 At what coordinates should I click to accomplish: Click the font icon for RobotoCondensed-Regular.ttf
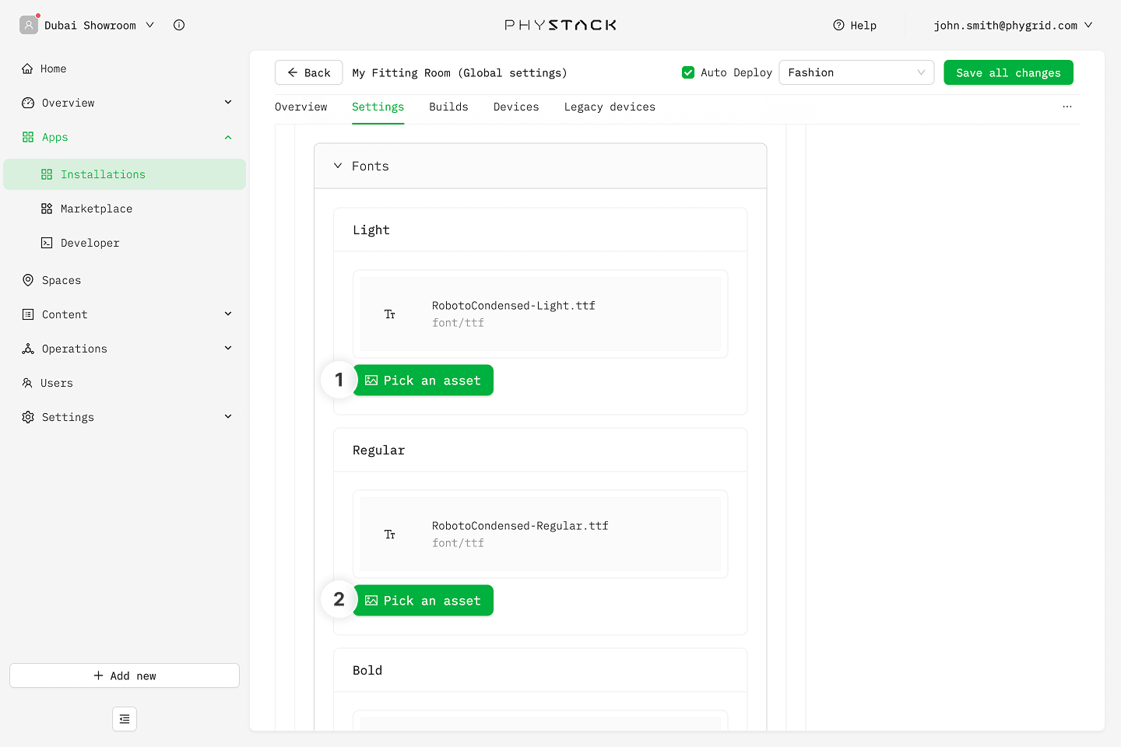click(x=390, y=535)
